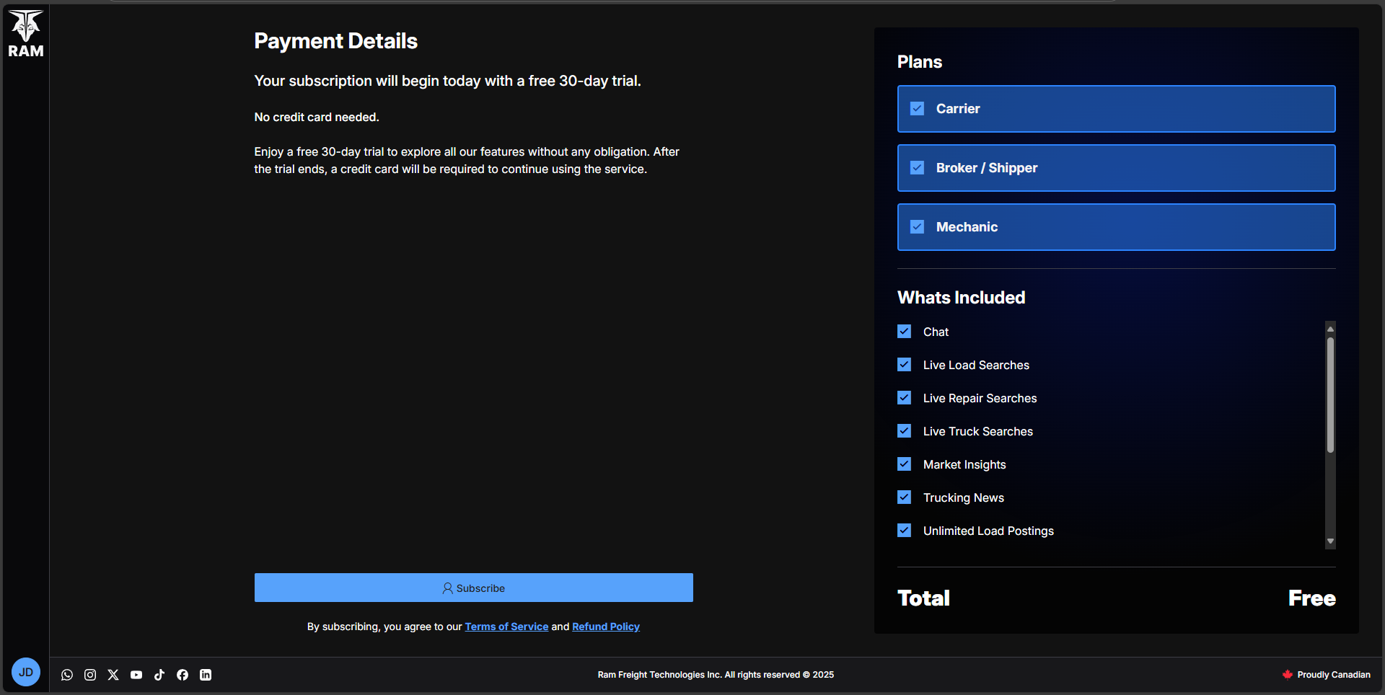The image size is (1385, 695).
Task: Click the RAM logo in the sidebar
Action: (26, 32)
